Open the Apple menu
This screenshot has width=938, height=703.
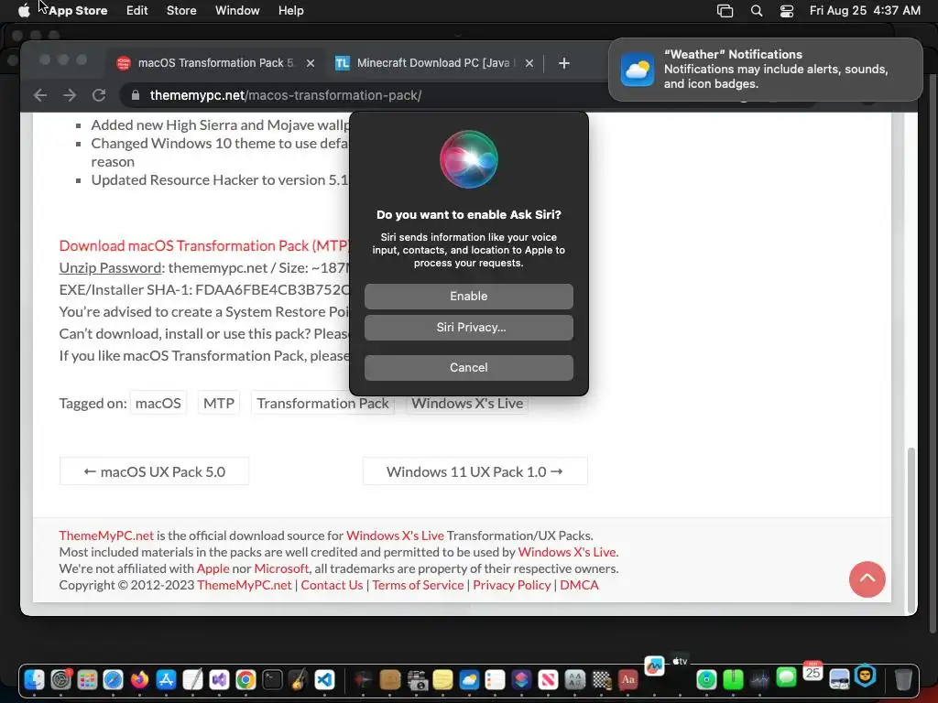point(24,10)
